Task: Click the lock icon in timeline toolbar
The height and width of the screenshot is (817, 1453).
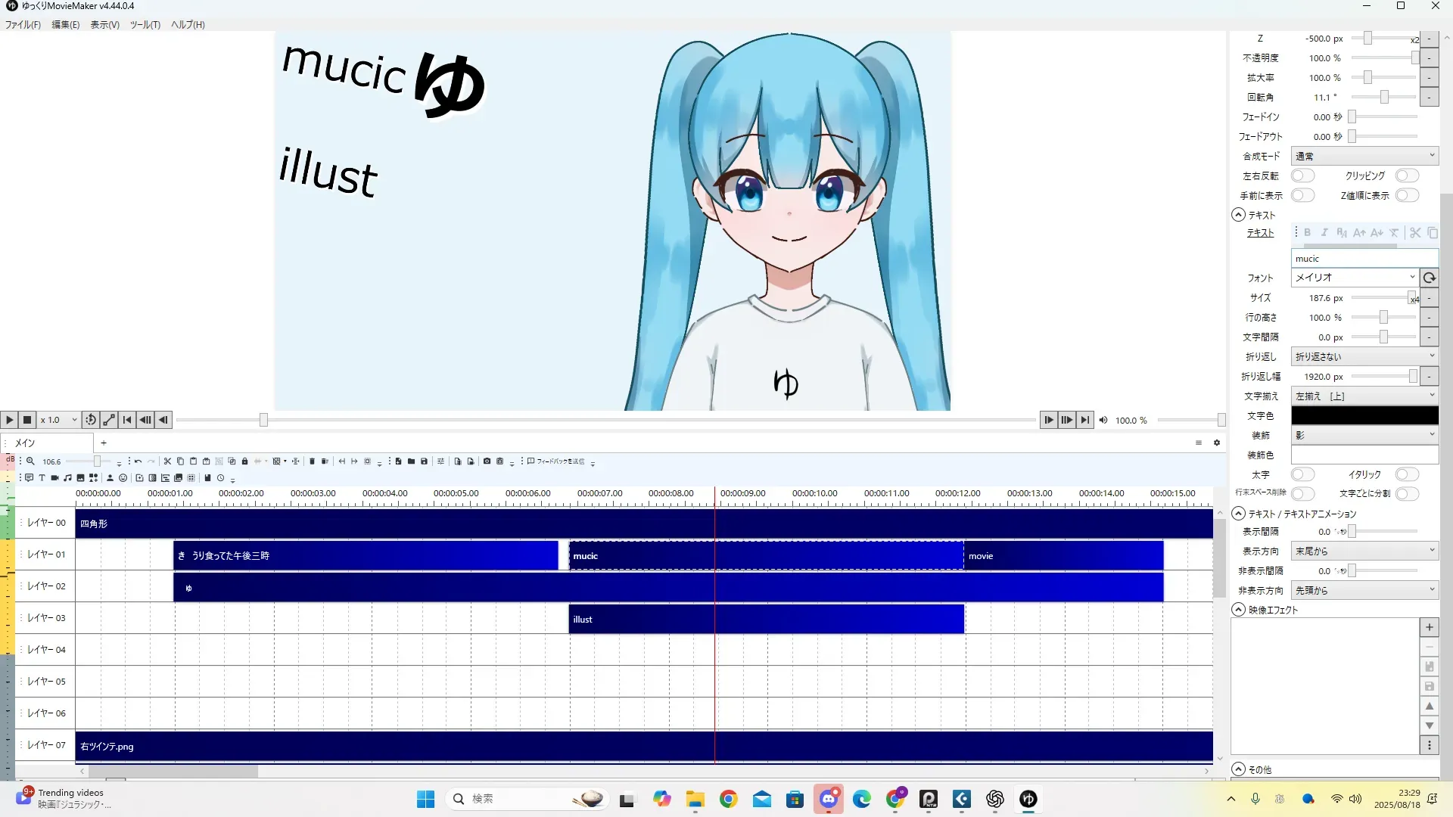Action: coord(244,461)
